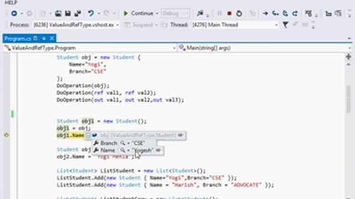Click the thread filter funnel icon
Screen dimensions: 355x199
(x=286, y=25)
